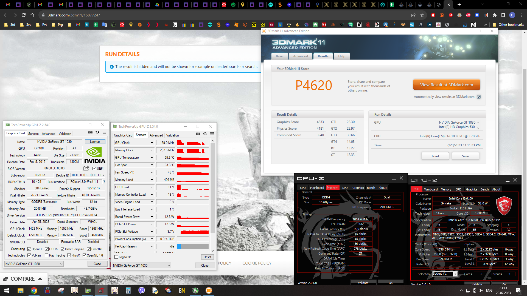
Task: Open the hamburger menu in GPU-Z Sensors window
Action: pyautogui.click(x=212, y=134)
